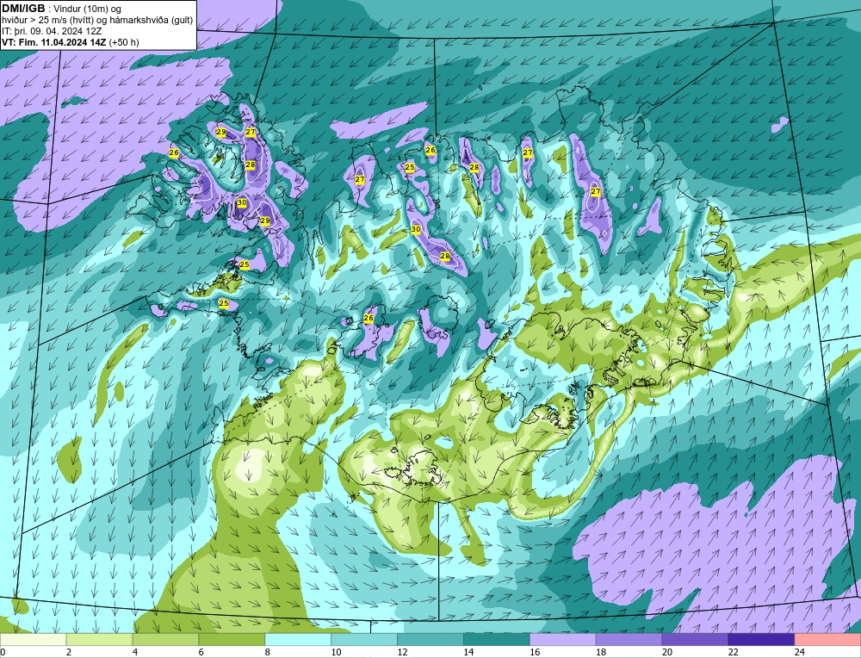Click the "20" legend scale label
Viewport: 861px width, 658px height.
(x=666, y=652)
